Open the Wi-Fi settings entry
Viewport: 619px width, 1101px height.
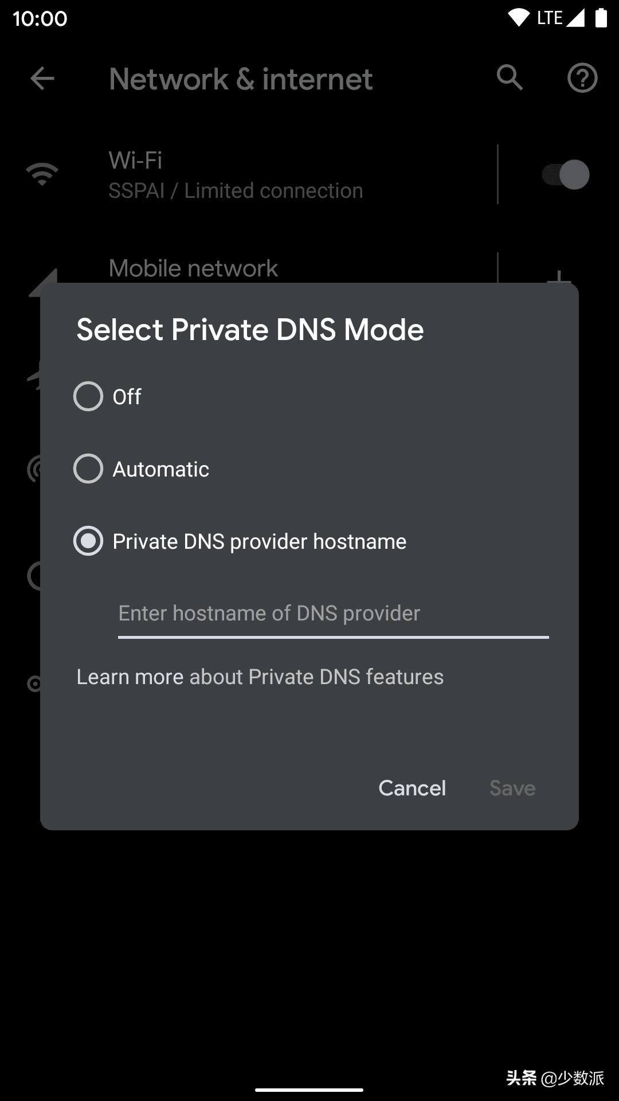point(235,174)
